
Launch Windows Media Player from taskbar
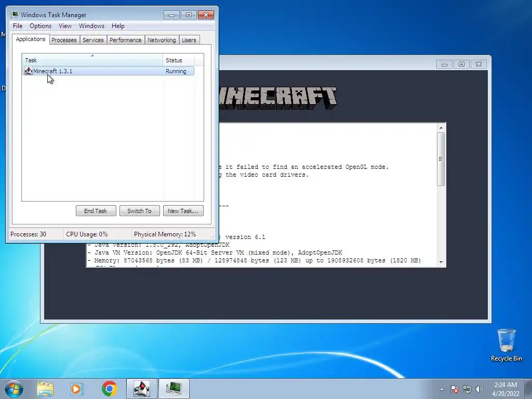(77, 389)
